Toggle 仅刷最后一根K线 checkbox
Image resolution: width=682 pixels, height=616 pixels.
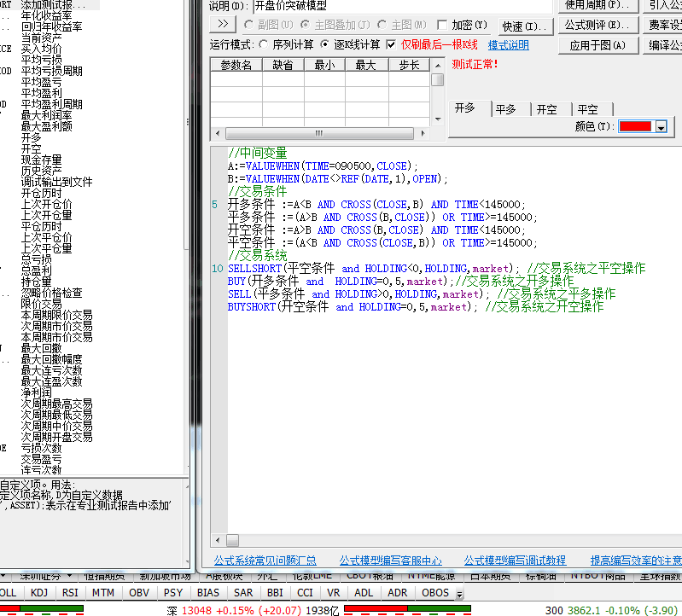[x=391, y=44]
